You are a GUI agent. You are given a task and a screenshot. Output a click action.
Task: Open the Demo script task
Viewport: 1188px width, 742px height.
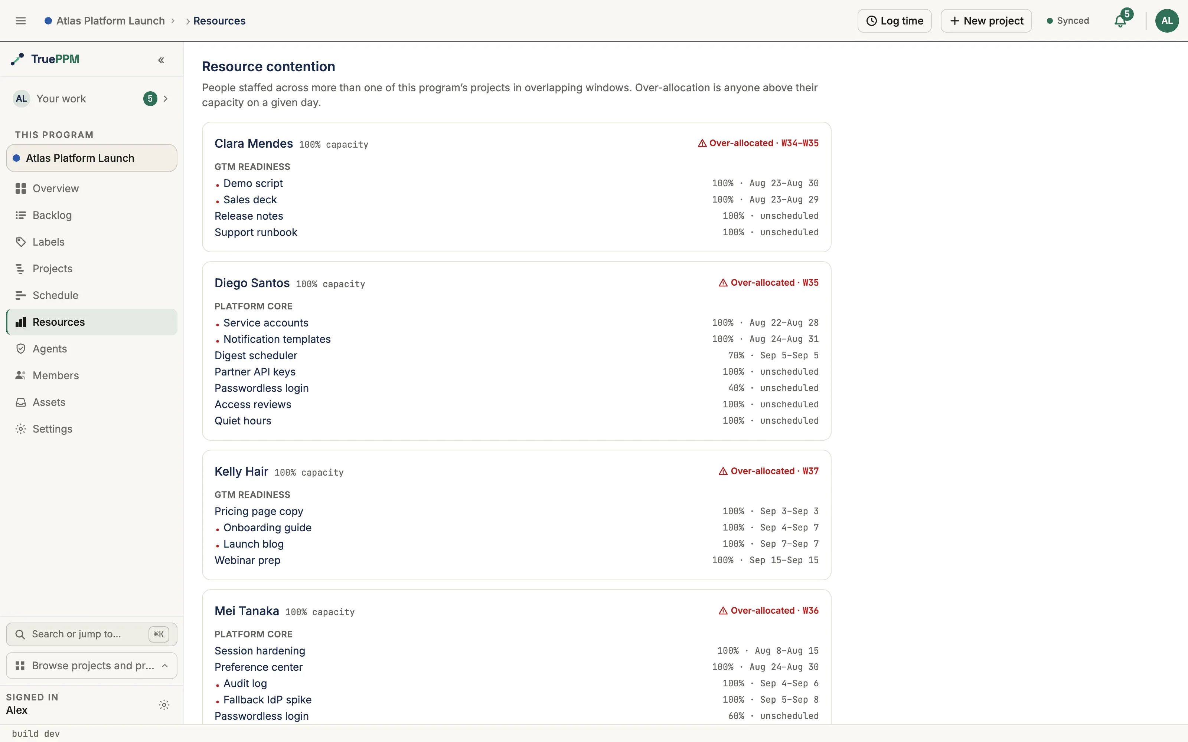point(253,183)
